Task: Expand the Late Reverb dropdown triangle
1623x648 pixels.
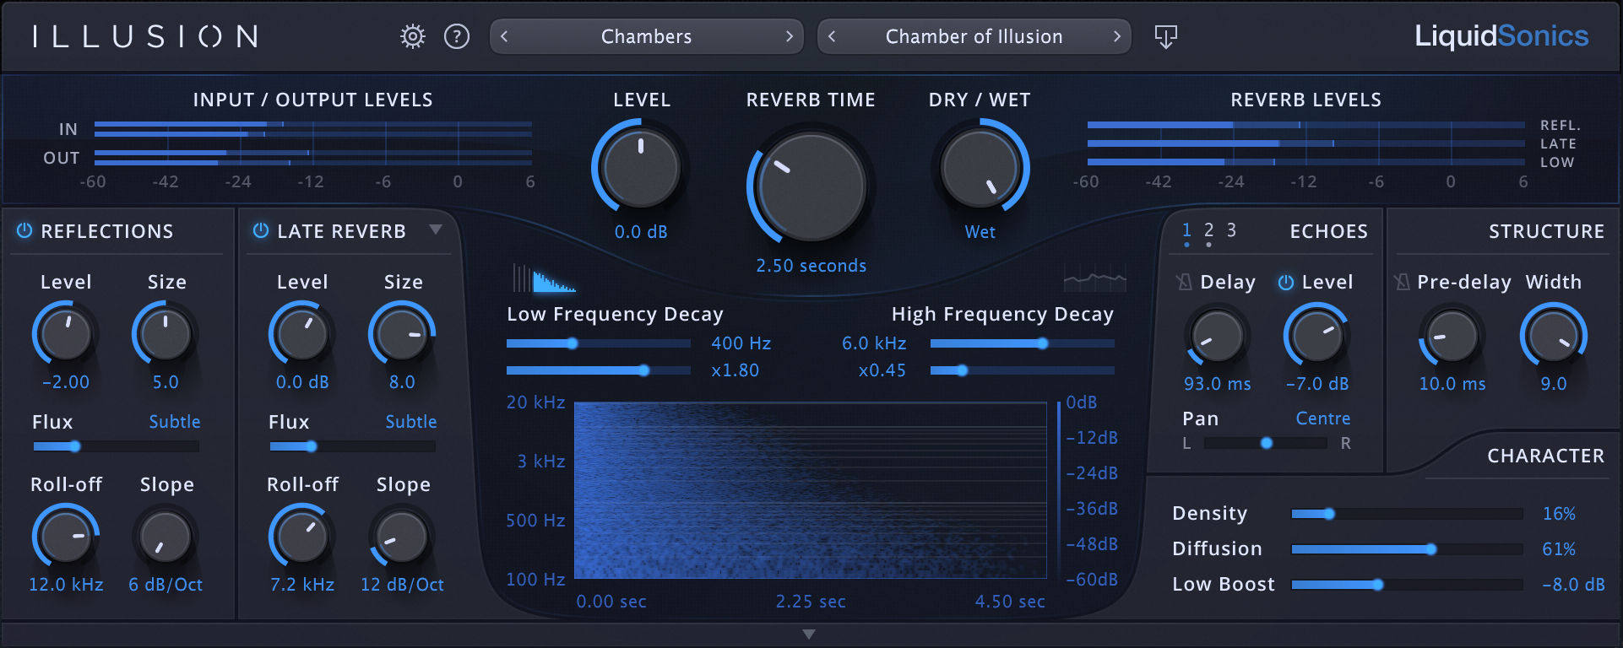Action: click(x=436, y=229)
